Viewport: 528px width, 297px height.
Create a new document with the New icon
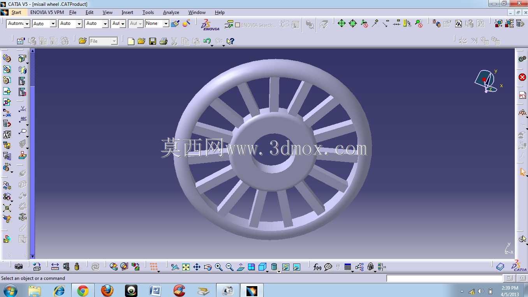[131, 41]
